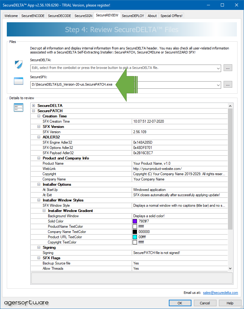The image size is (244, 309).
Task: Click the OK button
Action: coord(180,303)
